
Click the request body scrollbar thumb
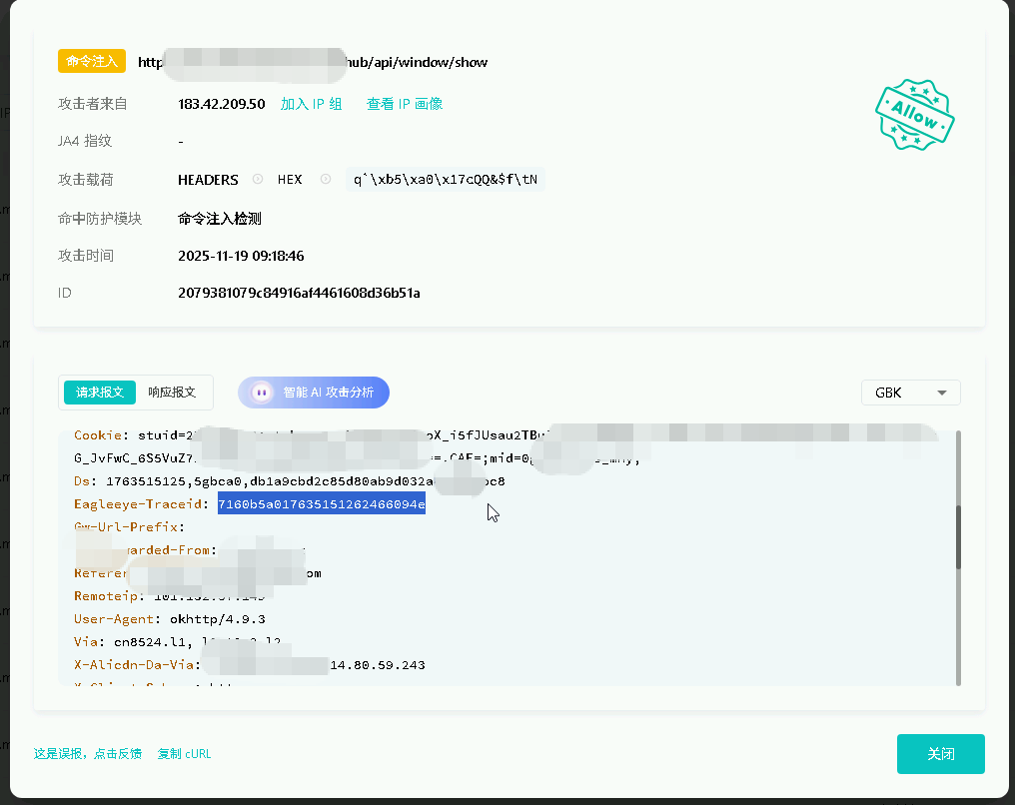click(x=959, y=535)
